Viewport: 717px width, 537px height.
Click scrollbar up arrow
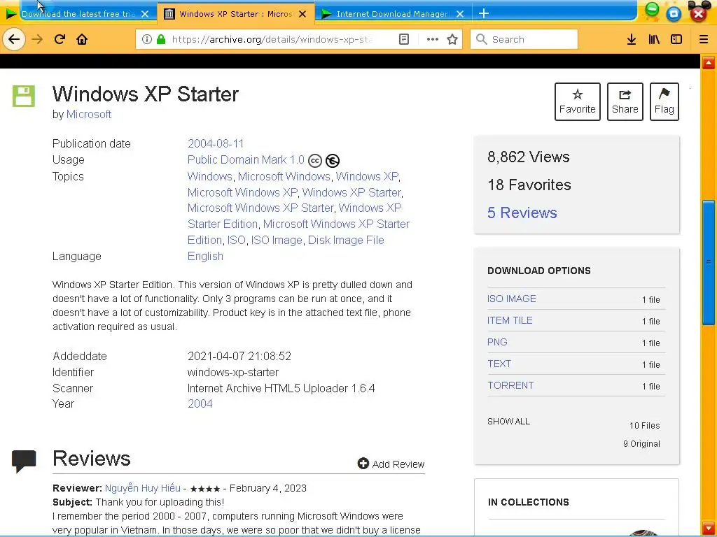tap(709, 63)
